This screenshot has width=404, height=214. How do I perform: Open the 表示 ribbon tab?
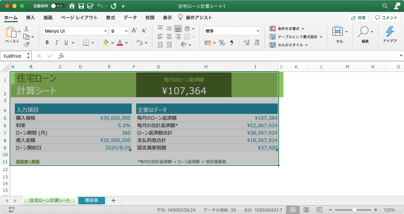(167, 17)
